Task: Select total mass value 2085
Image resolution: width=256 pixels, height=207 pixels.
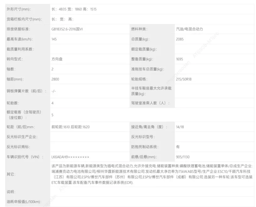Action: [180, 39]
